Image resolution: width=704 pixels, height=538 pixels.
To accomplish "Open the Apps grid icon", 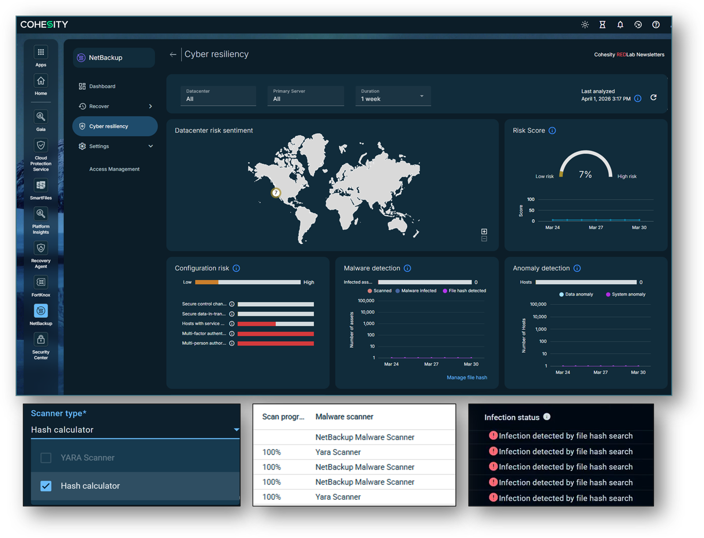I will pos(41,52).
